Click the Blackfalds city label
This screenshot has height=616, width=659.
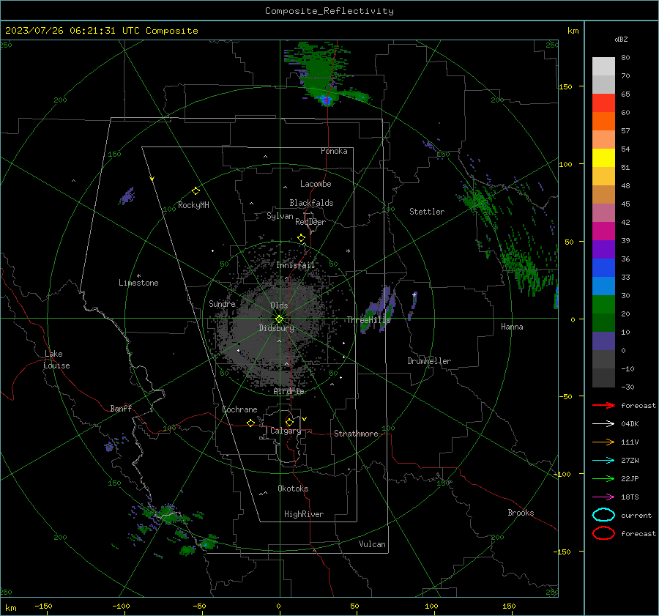pos(311,203)
